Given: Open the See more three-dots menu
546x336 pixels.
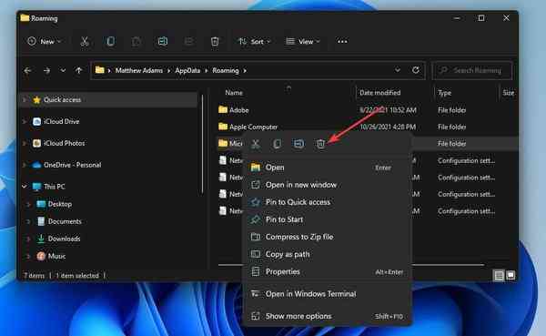Looking at the screenshot, I should coord(342,42).
